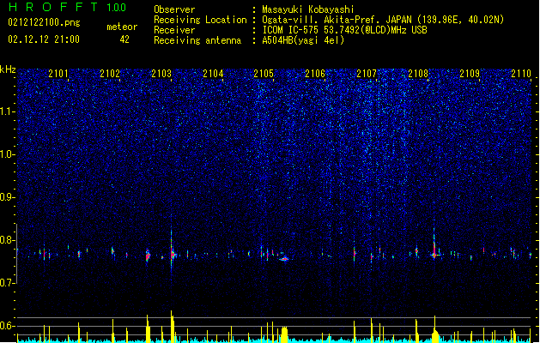Click the 2101 time marker
540x343 pixels.
58,74
